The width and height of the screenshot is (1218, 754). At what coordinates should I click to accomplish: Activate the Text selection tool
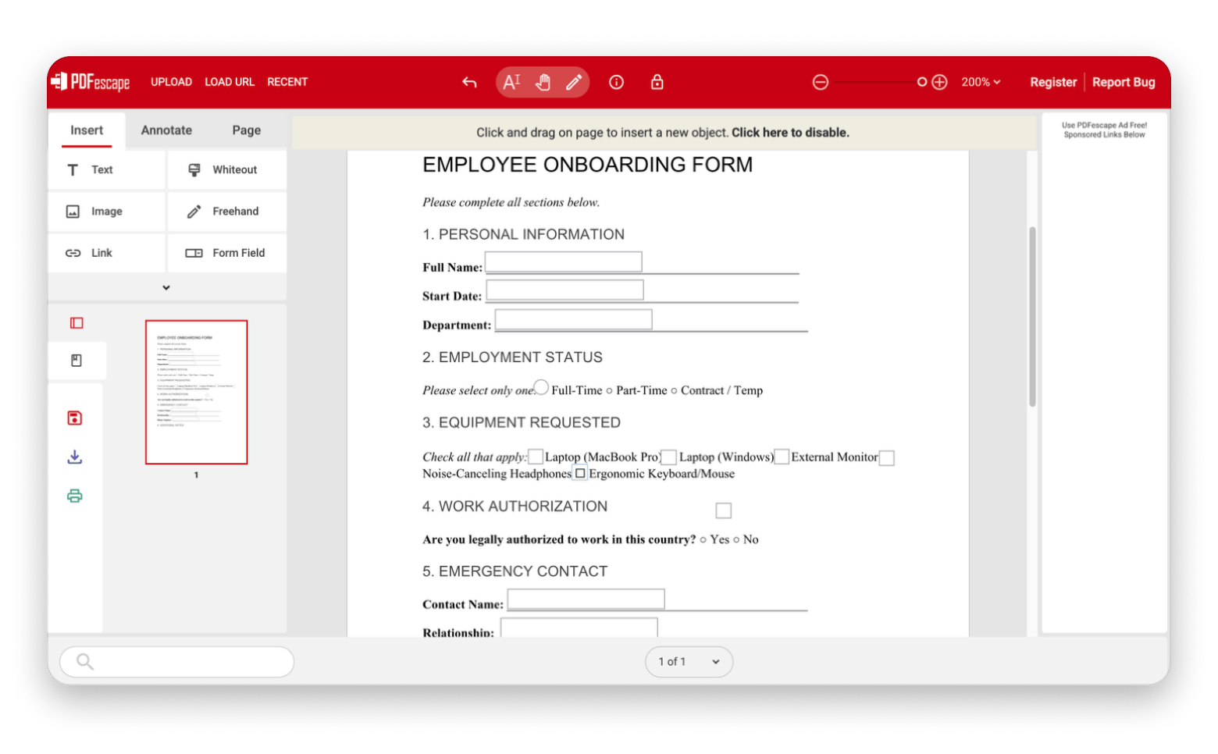pyautogui.click(x=511, y=82)
